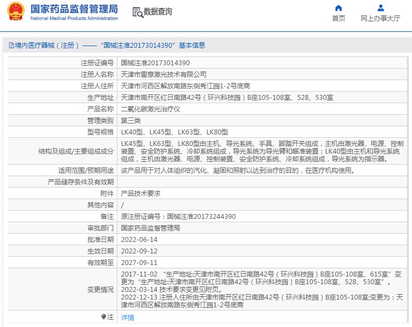412x327 pixels.
Task: Click the 境内医疗器械（注册）基本信息 heading
Action: [x=107, y=46]
